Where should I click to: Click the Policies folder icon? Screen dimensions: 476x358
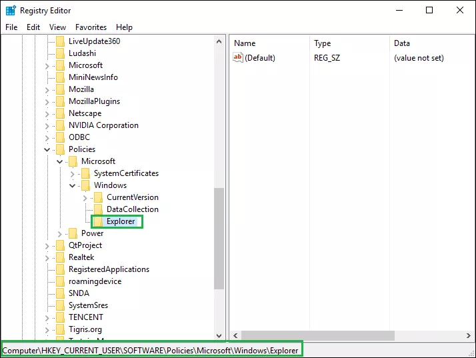click(61, 149)
